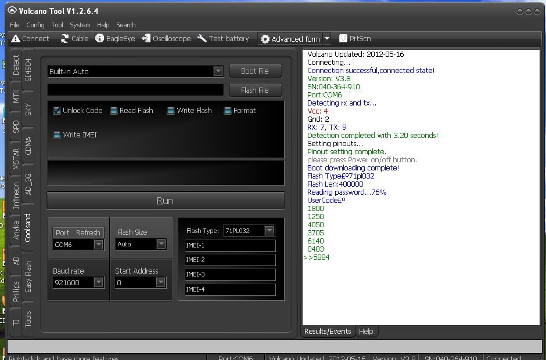Select the Tools side tab
Viewport: 546px width, 360px height.
(28, 319)
